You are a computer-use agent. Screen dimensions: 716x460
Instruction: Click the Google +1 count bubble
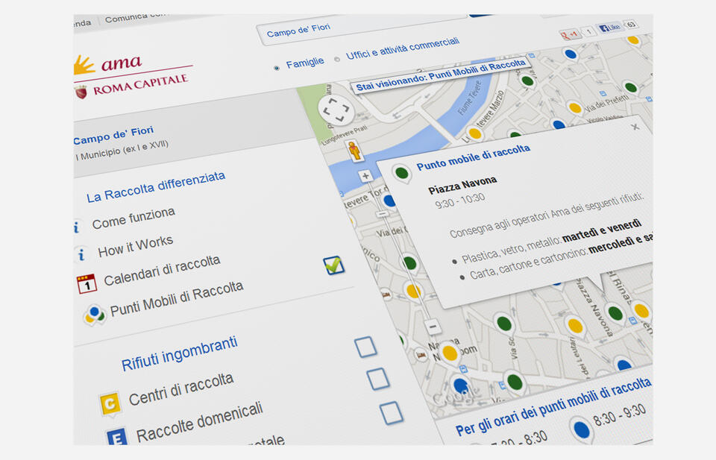point(588,31)
